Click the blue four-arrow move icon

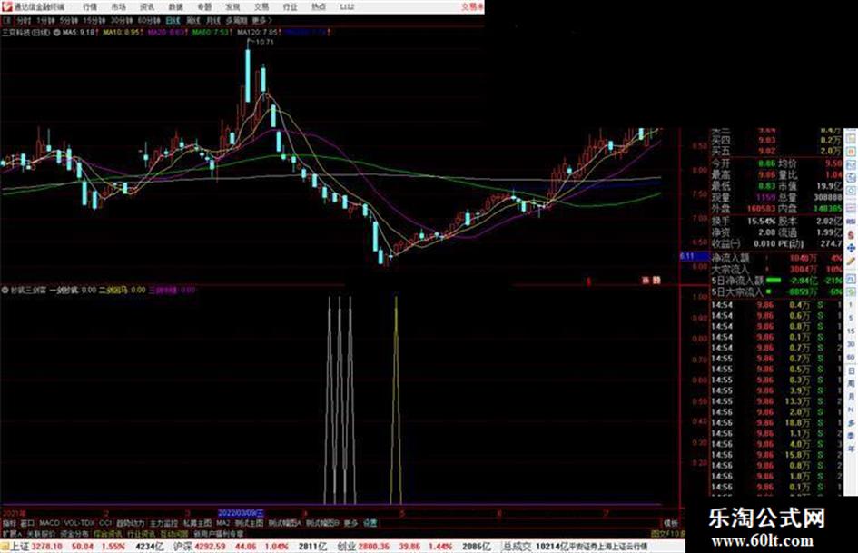(x=851, y=249)
